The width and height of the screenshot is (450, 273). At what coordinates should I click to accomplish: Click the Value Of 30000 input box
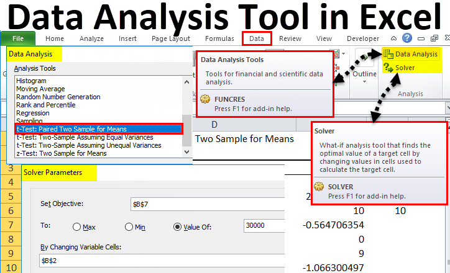pyautogui.click(x=264, y=225)
